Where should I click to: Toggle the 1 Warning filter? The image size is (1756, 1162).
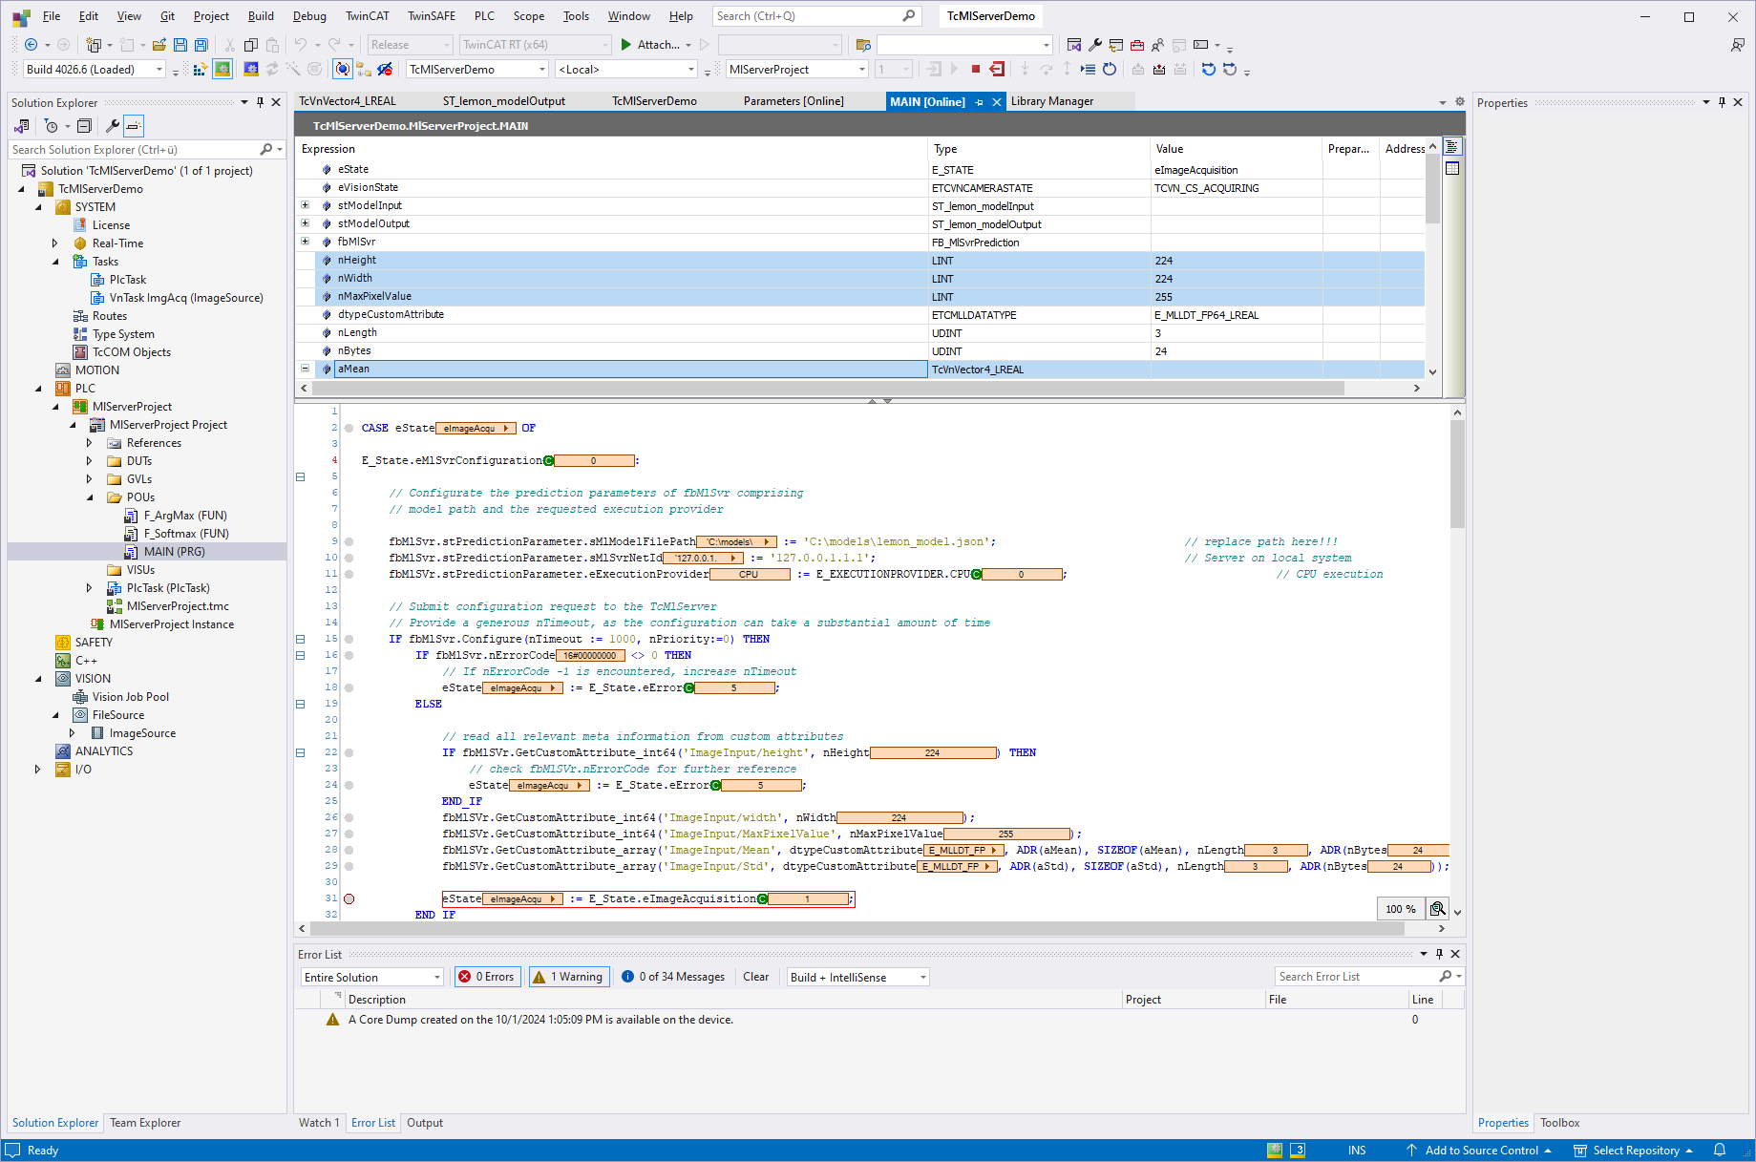point(568,977)
